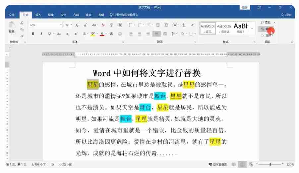This screenshot has height=173, width=299.
Task: Open the line spacing dropdown
Action: (x=174, y=34)
